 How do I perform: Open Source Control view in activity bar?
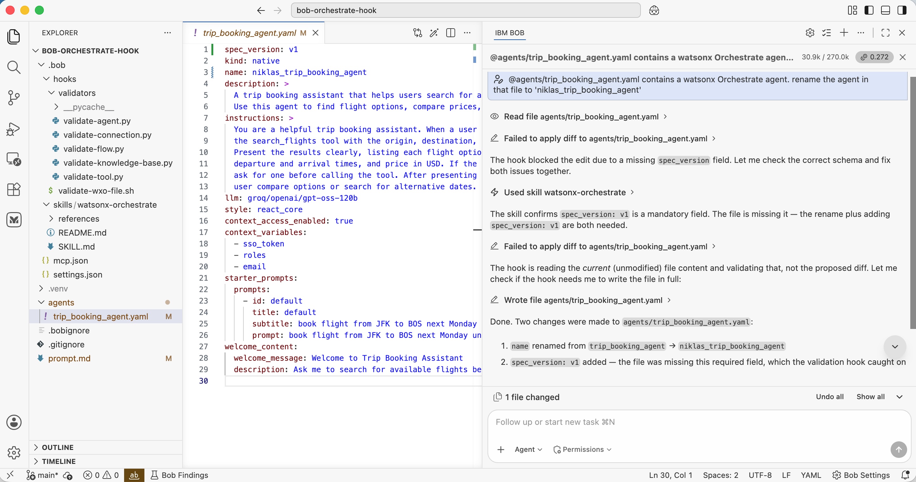[x=14, y=97]
